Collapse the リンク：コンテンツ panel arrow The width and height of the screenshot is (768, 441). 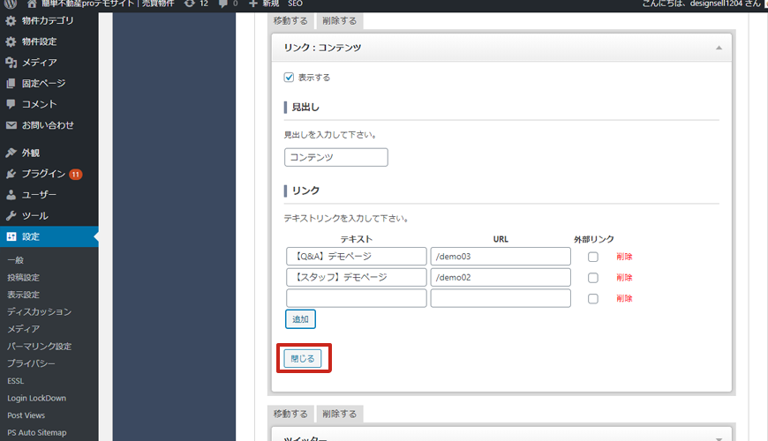point(719,48)
